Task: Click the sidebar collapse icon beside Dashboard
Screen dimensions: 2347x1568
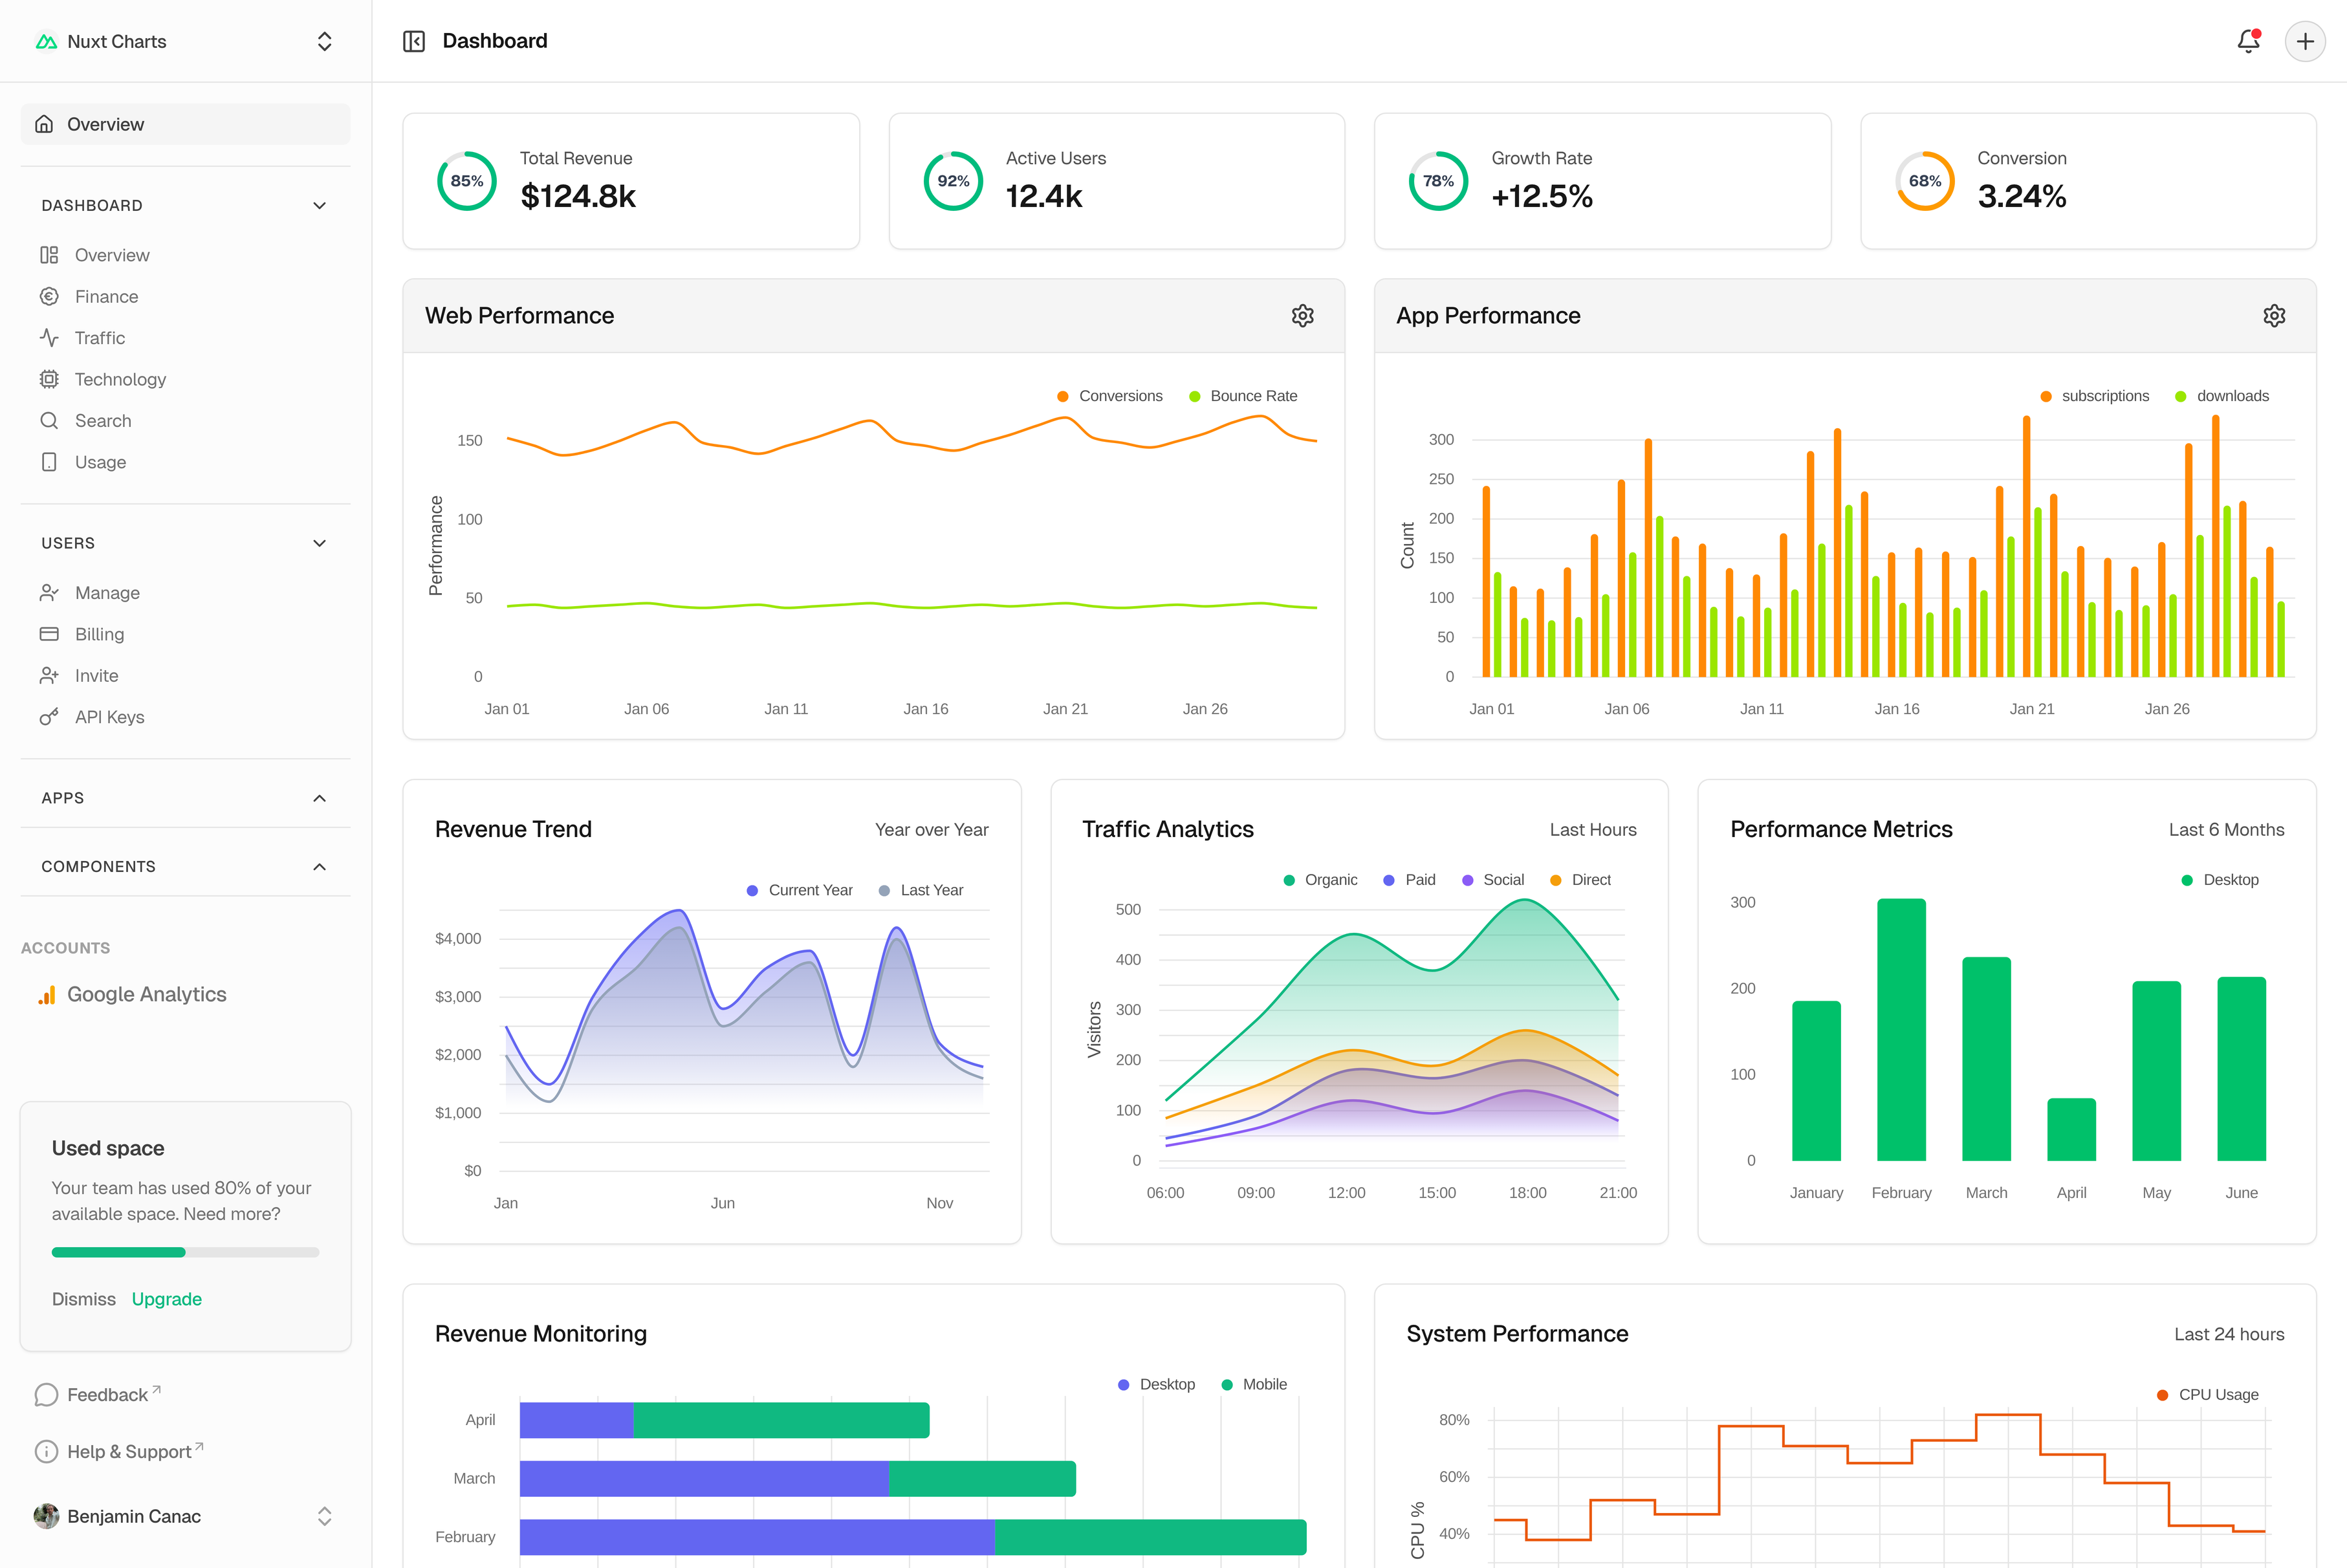Action: [x=414, y=41]
